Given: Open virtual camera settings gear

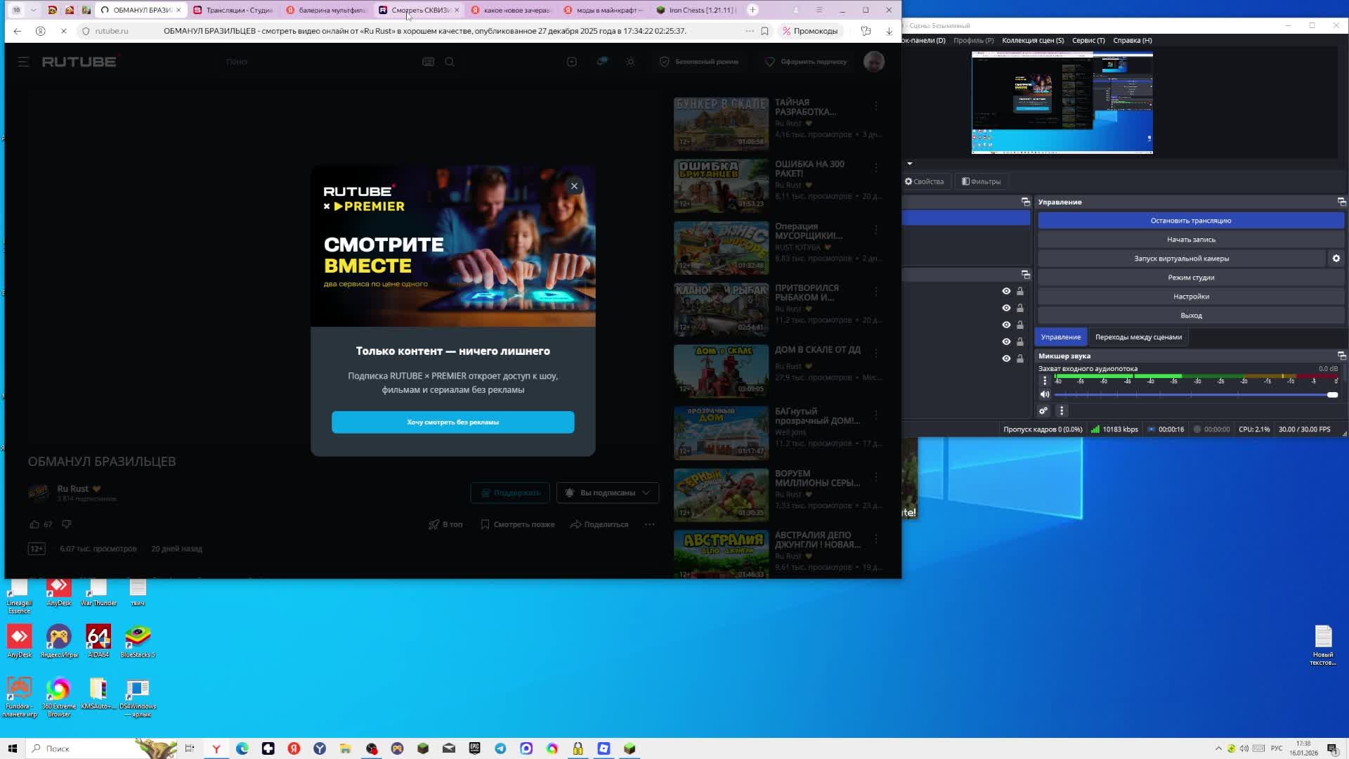Looking at the screenshot, I should click(1336, 259).
